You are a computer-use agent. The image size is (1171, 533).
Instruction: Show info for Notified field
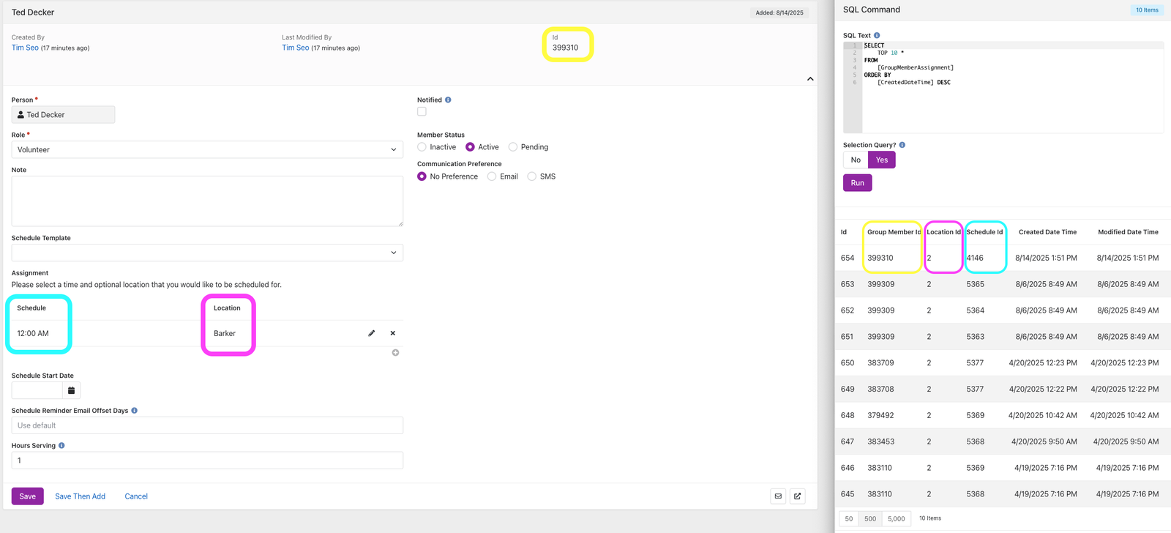click(448, 100)
